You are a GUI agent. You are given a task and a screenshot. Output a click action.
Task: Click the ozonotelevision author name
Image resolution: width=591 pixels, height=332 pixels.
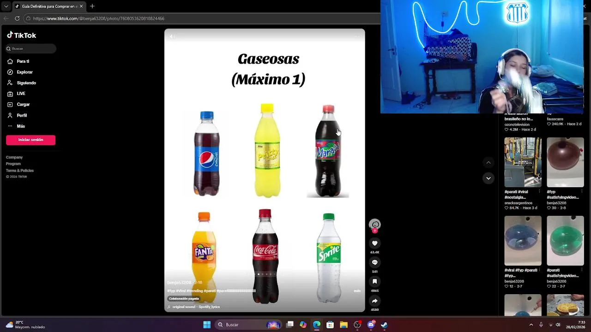pos(517,125)
